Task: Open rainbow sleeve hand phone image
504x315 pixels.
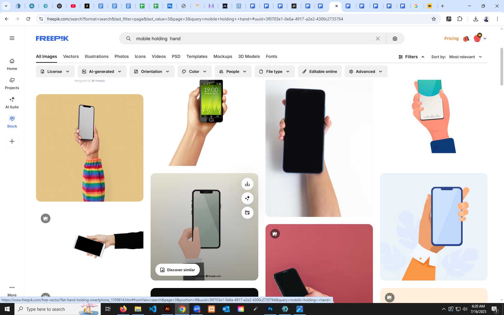Action: click(90, 148)
